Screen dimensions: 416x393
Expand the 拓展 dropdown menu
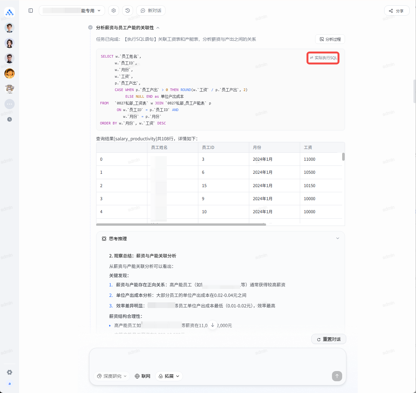click(169, 376)
